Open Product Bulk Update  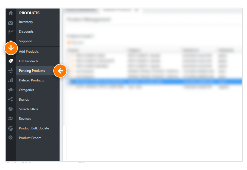coord(34,128)
